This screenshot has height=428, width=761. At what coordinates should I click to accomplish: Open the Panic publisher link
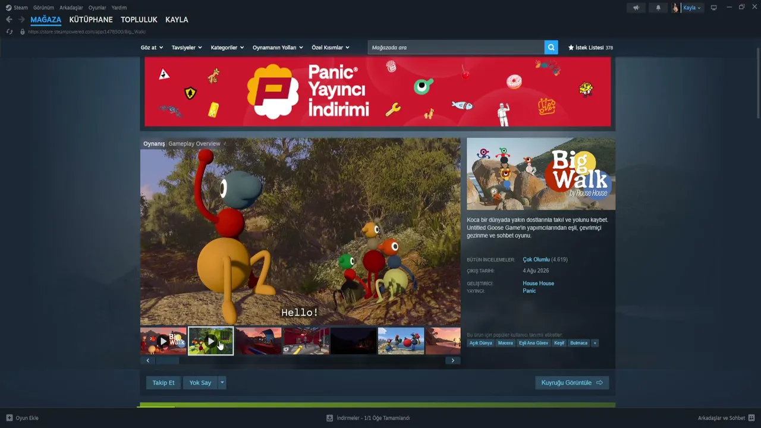click(x=529, y=291)
